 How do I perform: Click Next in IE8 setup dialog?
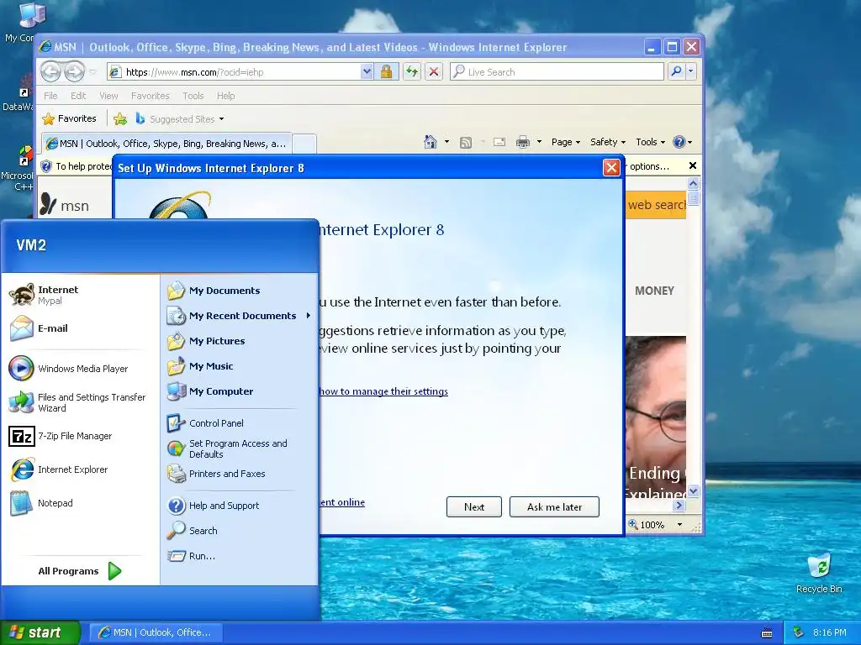(x=474, y=506)
